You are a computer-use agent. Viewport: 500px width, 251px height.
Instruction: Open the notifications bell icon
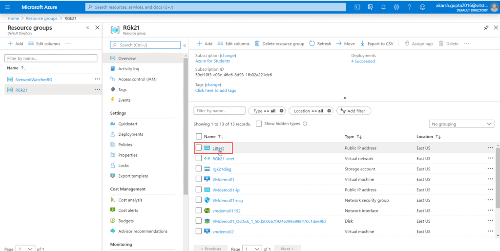(x=383, y=7)
